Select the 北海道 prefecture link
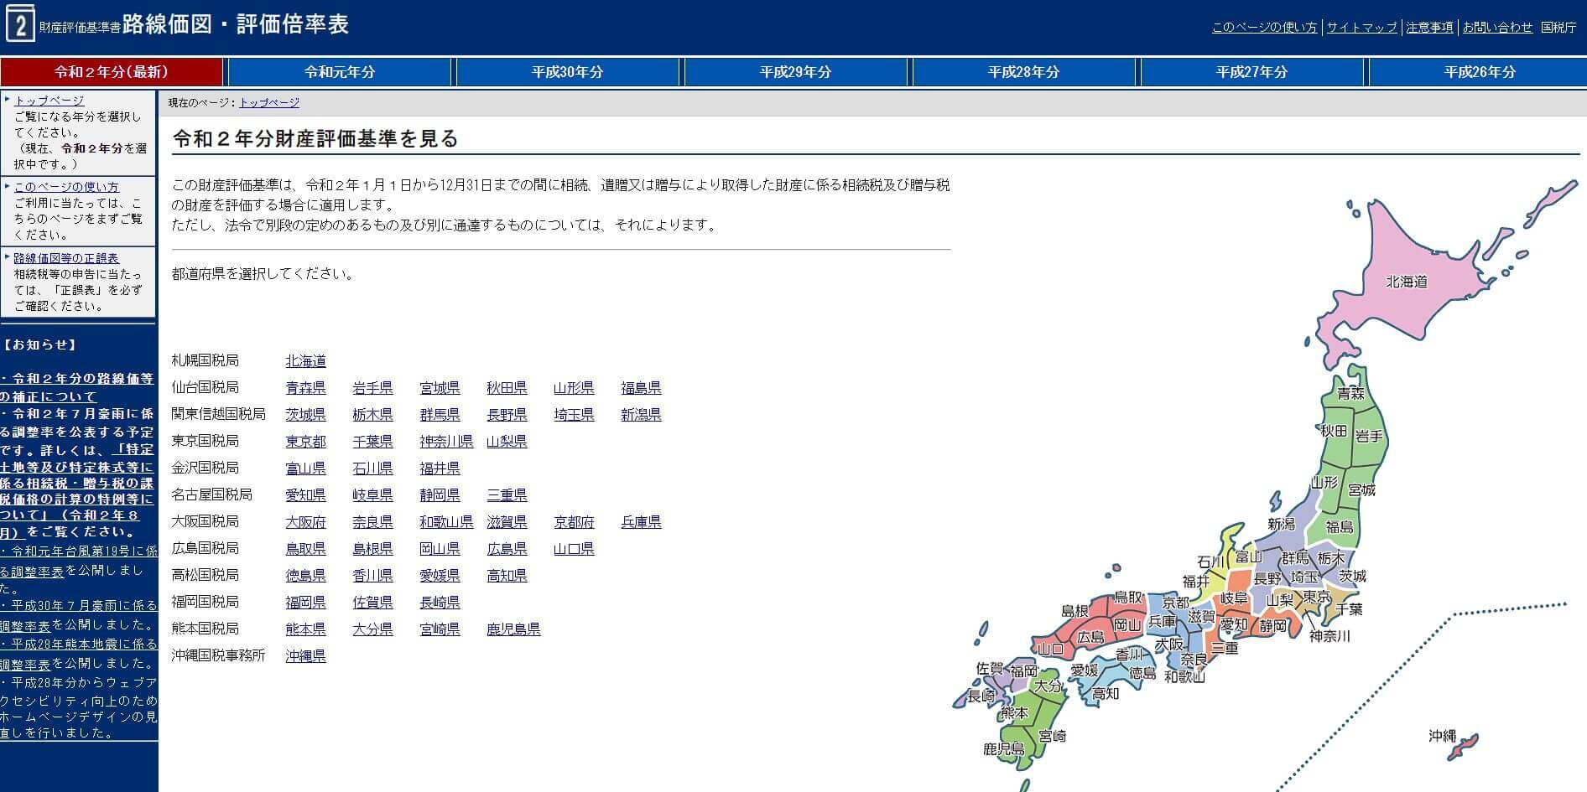The width and height of the screenshot is (1587, 792). coord(305,361)
